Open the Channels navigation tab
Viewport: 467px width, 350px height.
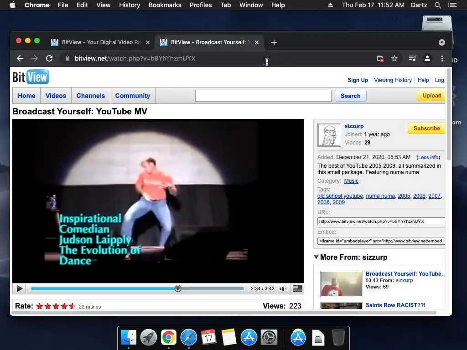click(91, 96)
